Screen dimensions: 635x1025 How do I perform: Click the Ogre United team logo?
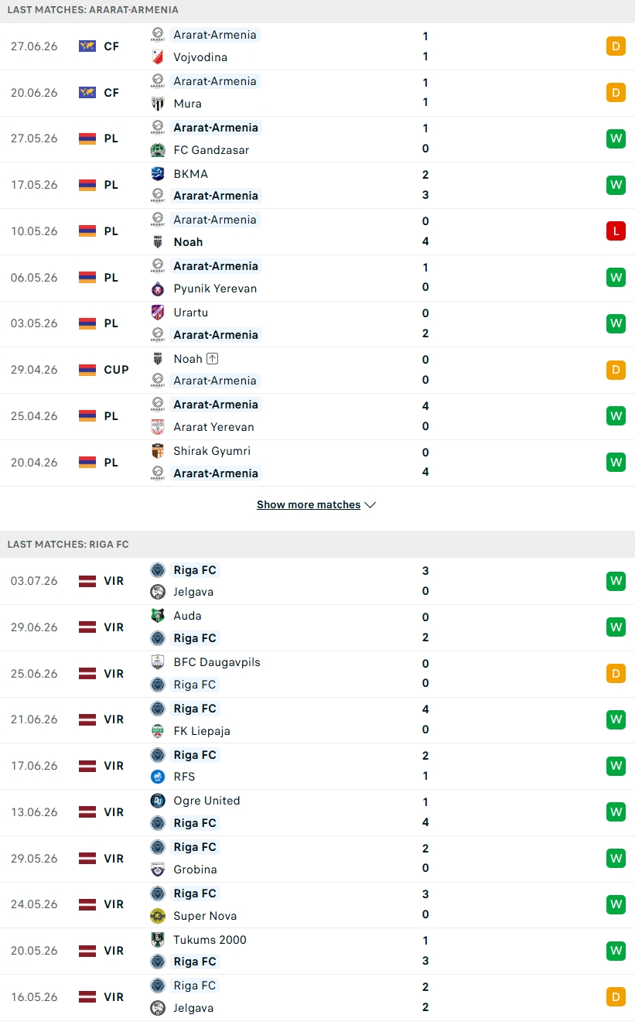[x=158, y=801]
